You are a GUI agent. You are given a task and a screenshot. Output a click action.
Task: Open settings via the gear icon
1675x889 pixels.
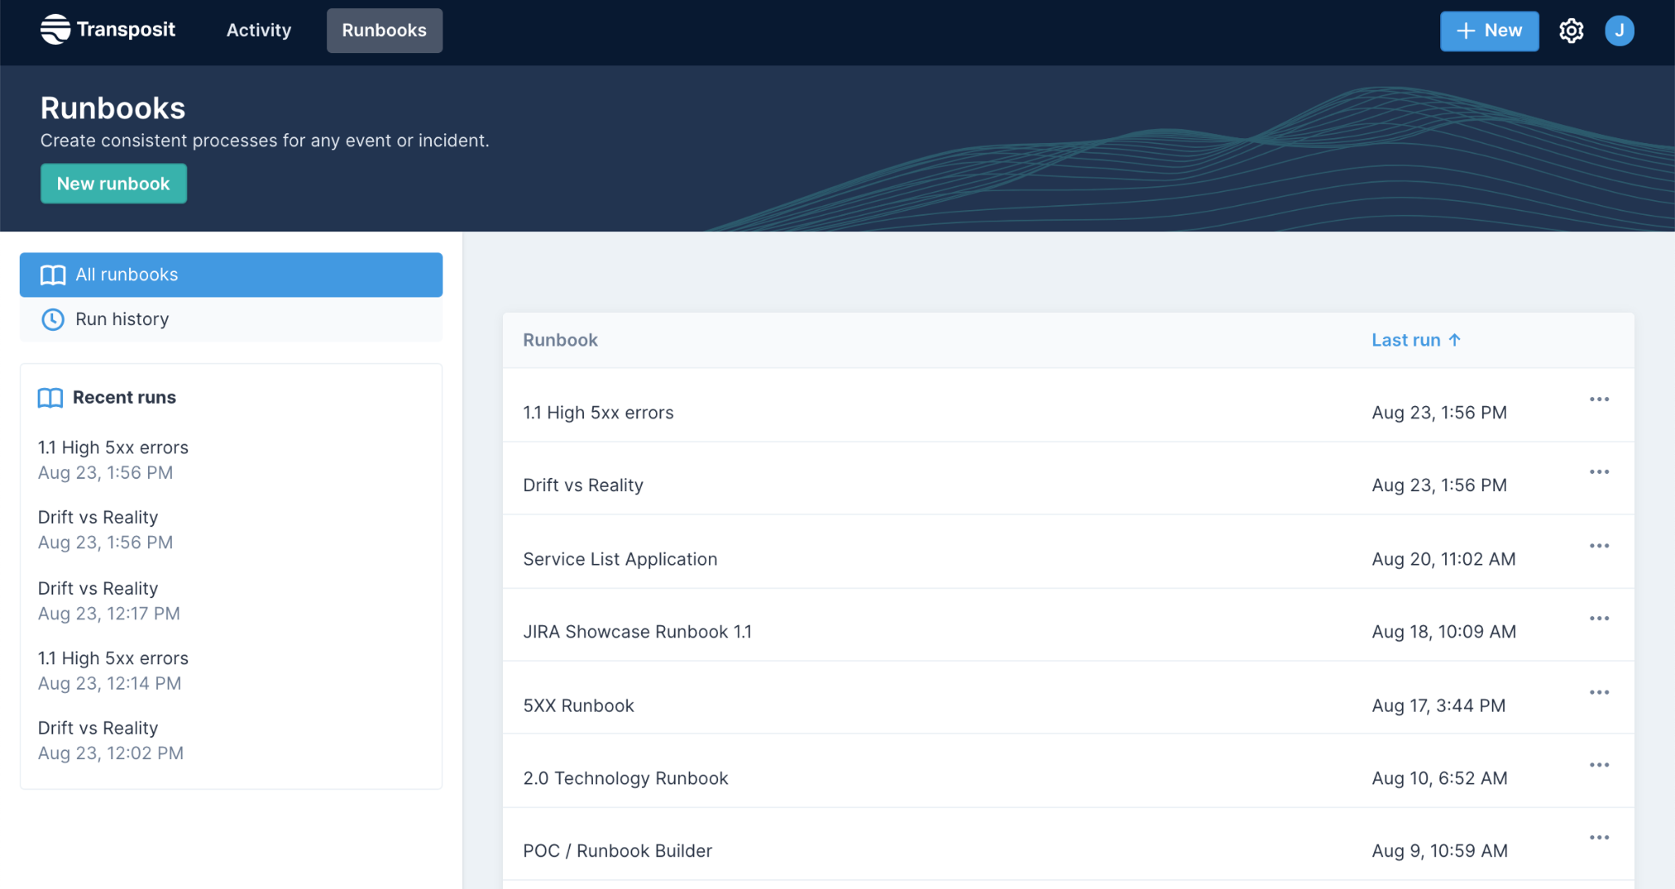click(x=1570, y=31)
